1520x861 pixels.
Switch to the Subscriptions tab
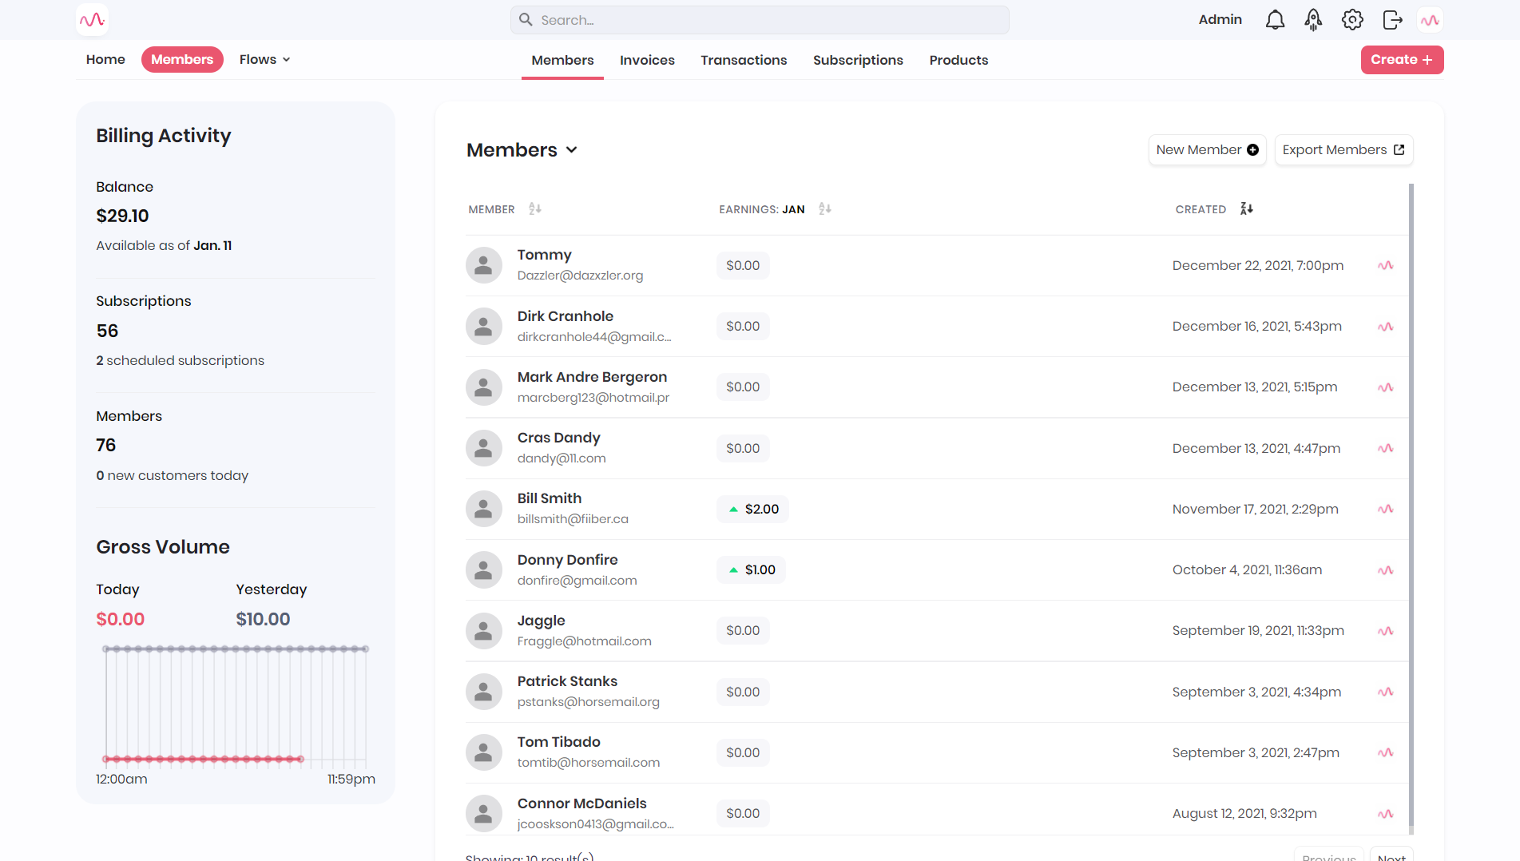tap(858, 61)
